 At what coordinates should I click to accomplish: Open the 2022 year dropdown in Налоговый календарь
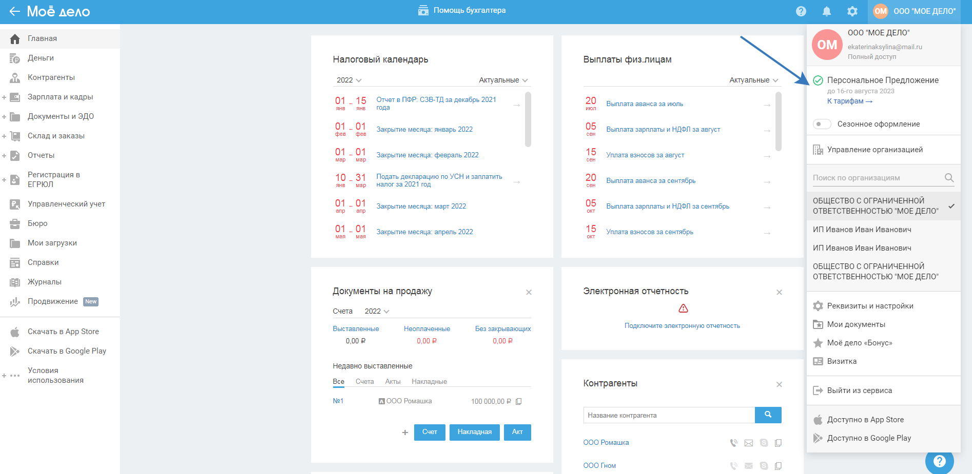[349, 80]
